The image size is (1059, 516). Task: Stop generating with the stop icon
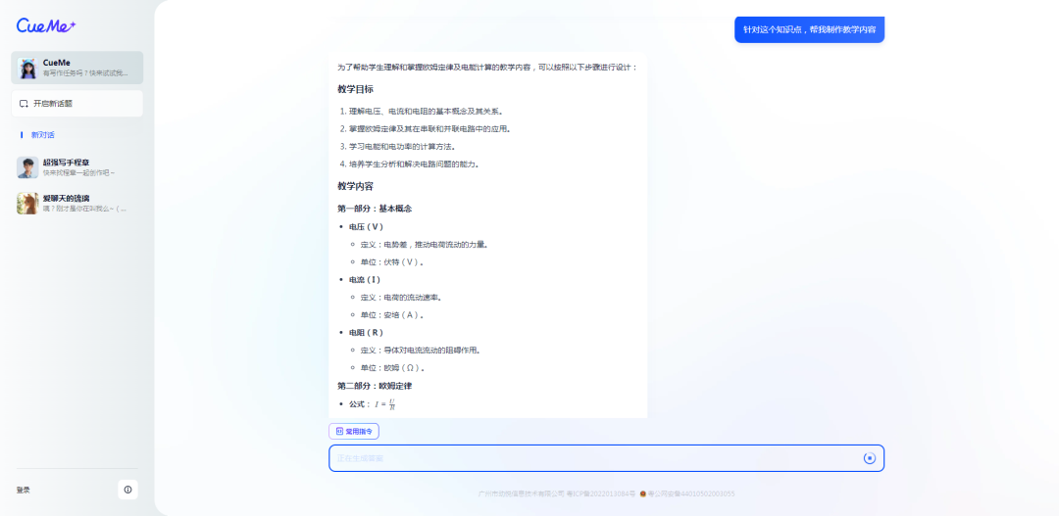point(869,458)
